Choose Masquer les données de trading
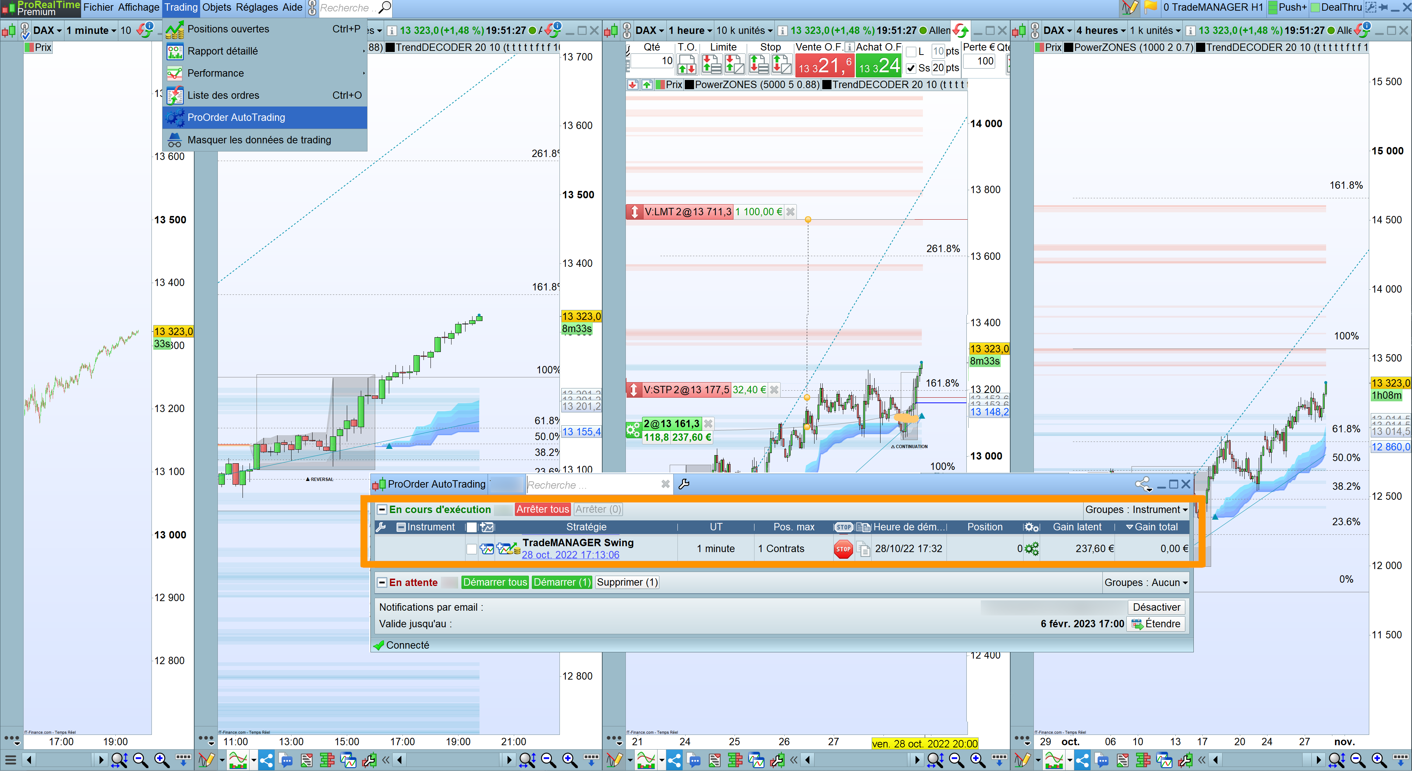Image resolution: width=1412 pixels, height=771 pixels. point(265,140)
